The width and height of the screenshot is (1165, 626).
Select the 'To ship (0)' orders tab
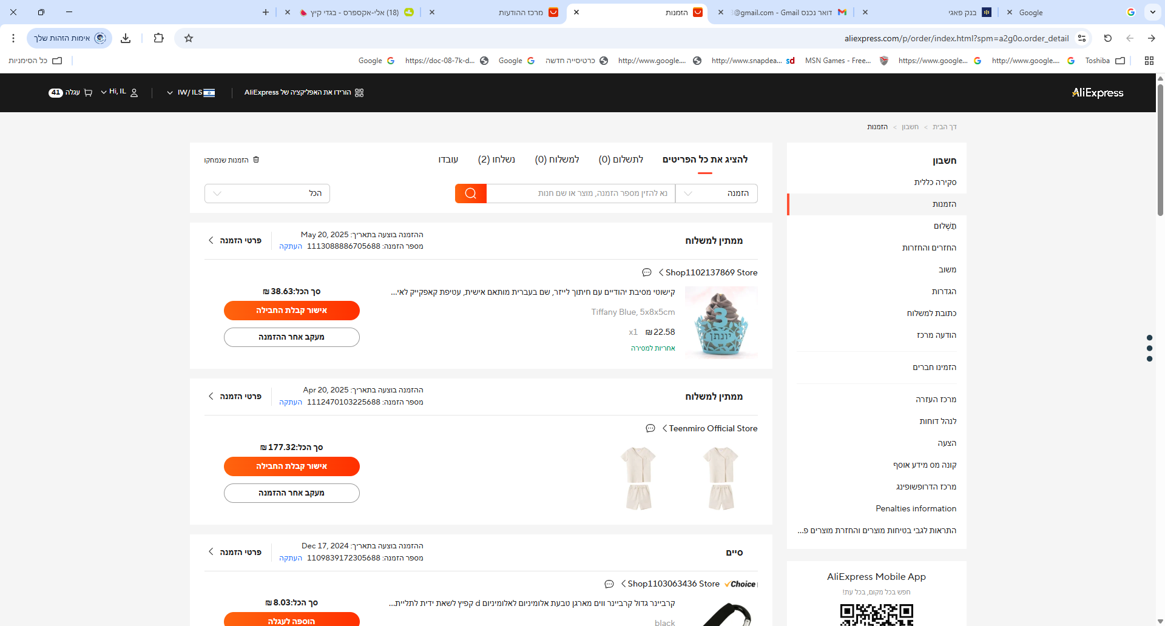click(x=557, y=160)
